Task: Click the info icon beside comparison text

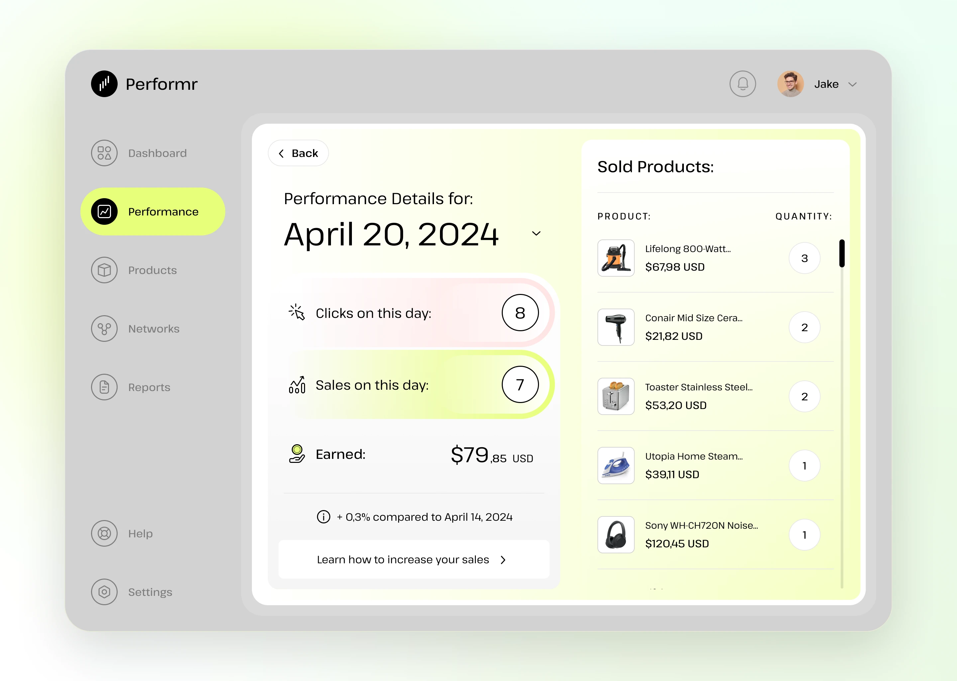Action: click(x=323, y=517)
